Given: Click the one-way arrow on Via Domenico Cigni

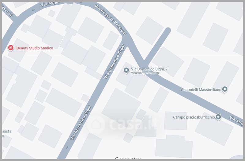Looking at the screenshot, I should click(67, 147).
